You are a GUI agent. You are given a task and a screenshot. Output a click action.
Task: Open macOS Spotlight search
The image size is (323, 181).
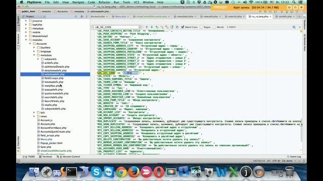click(294, 2)
